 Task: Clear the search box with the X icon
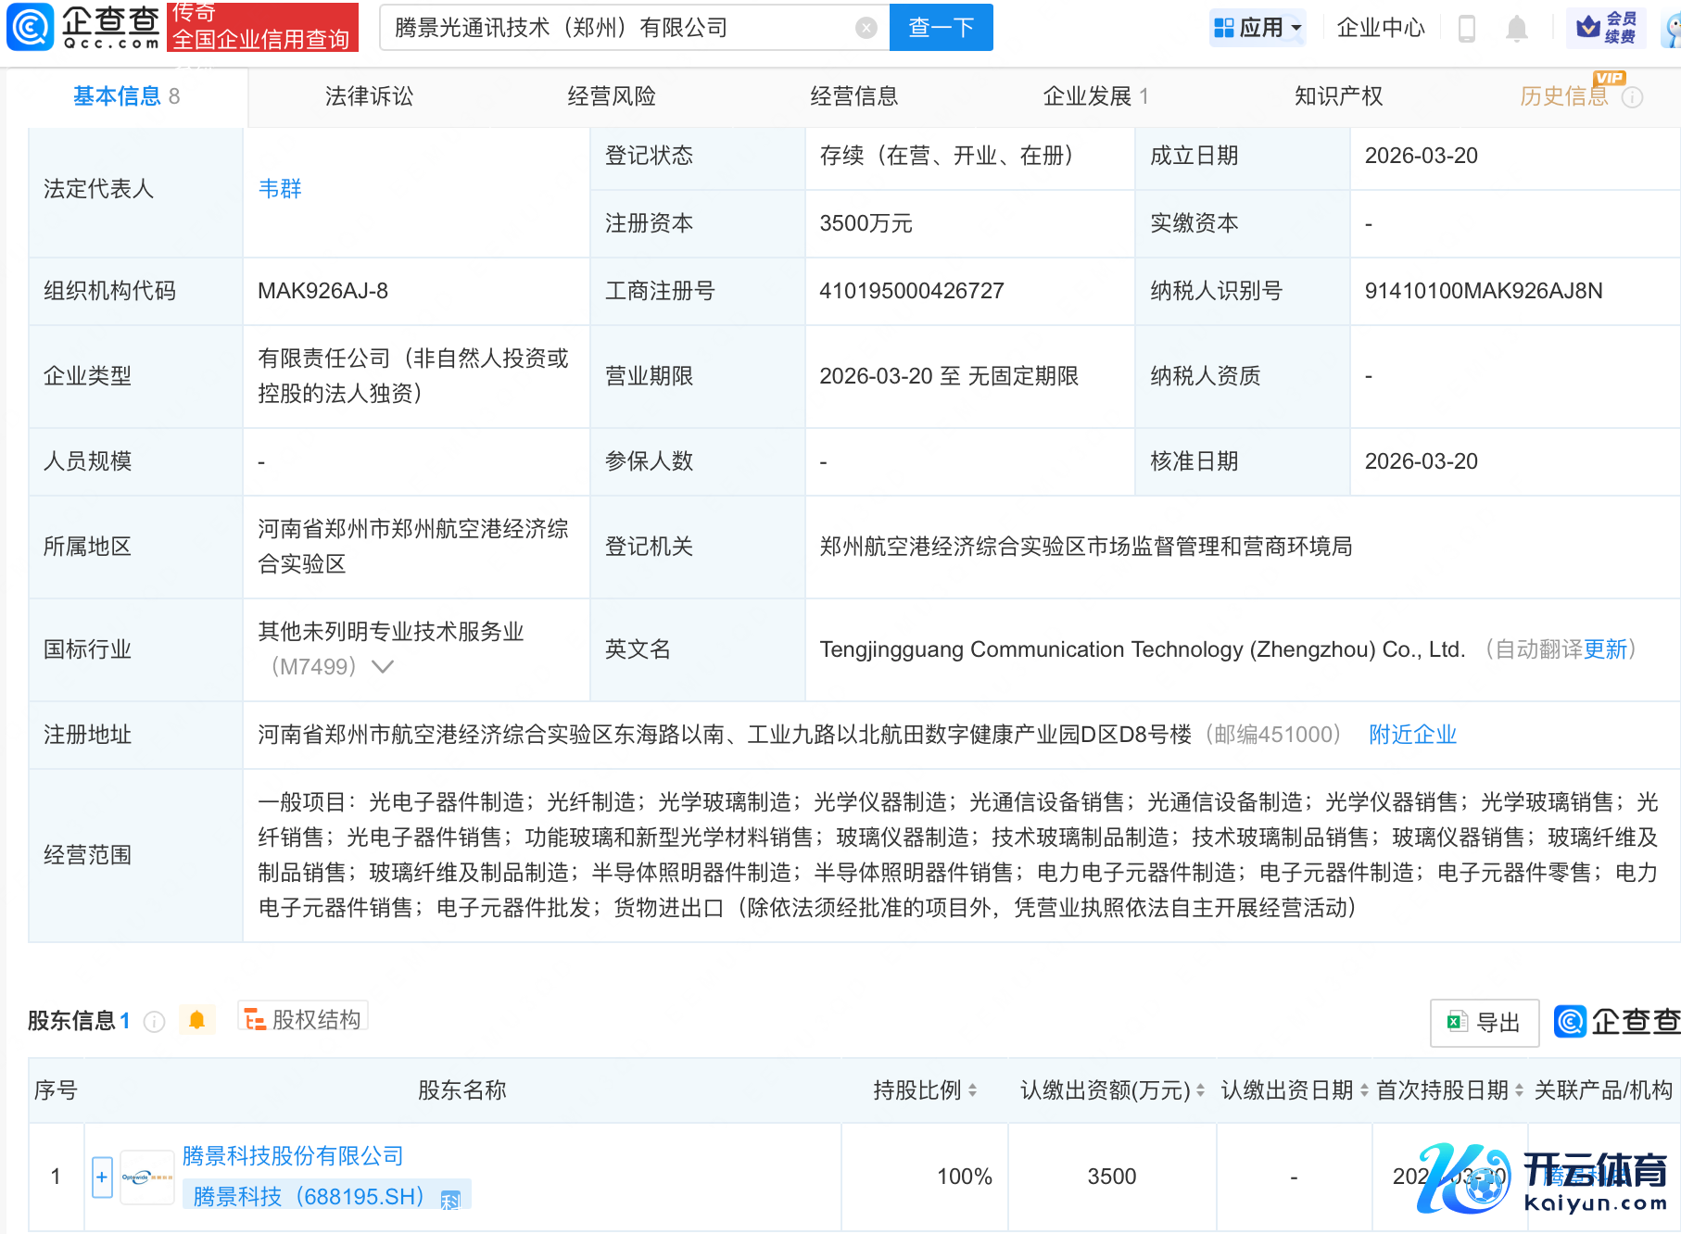(x=866, y=28)
